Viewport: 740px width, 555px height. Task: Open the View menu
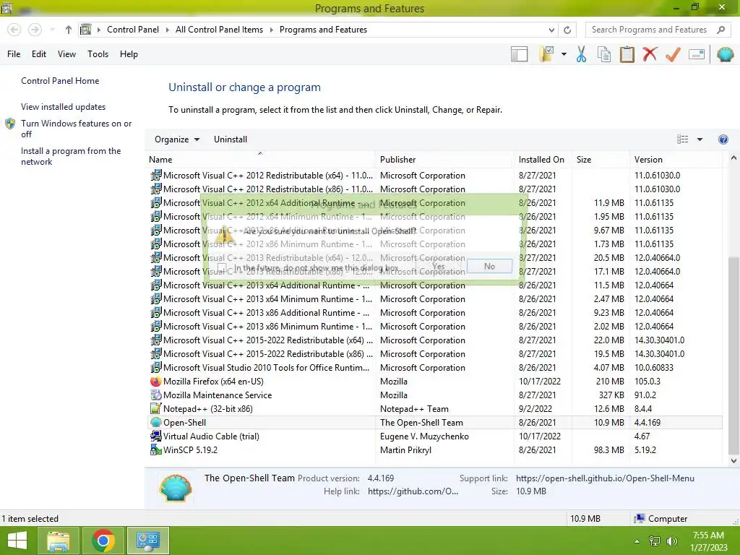(x=66, y=54)
